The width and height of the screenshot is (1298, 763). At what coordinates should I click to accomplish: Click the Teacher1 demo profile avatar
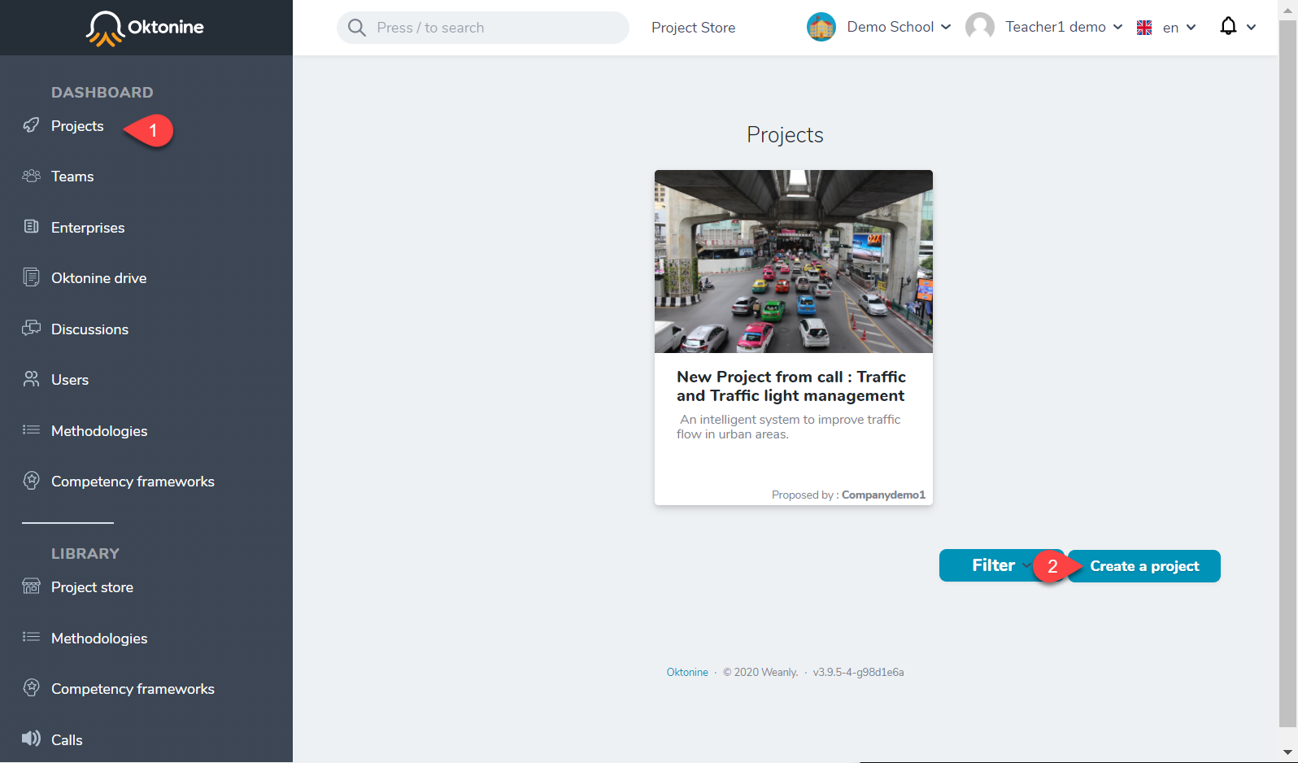(x=979, y=27)
